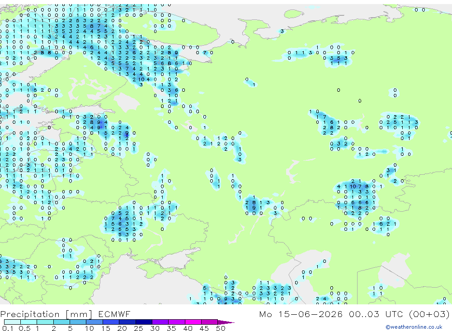This screenshot has height=331, width=452.
Task: Click the 1–2 mm legend color swatch
Action: (x=45, y=322)
